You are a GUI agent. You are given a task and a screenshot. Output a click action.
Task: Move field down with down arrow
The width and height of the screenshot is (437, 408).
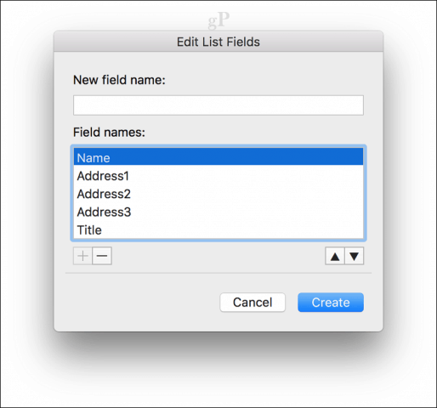click(355, 257)
